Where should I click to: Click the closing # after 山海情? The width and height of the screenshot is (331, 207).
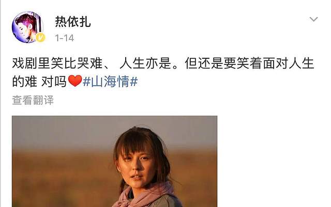click(134, 82)
